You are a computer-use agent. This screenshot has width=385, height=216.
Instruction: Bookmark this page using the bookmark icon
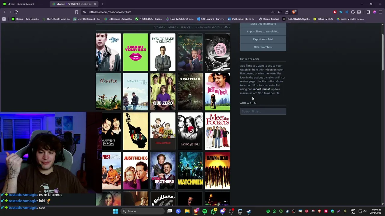pos(76,12)
